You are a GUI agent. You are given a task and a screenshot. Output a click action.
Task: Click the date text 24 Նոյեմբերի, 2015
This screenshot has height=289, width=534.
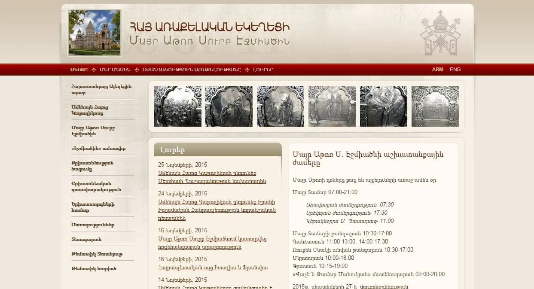point(183,193)
